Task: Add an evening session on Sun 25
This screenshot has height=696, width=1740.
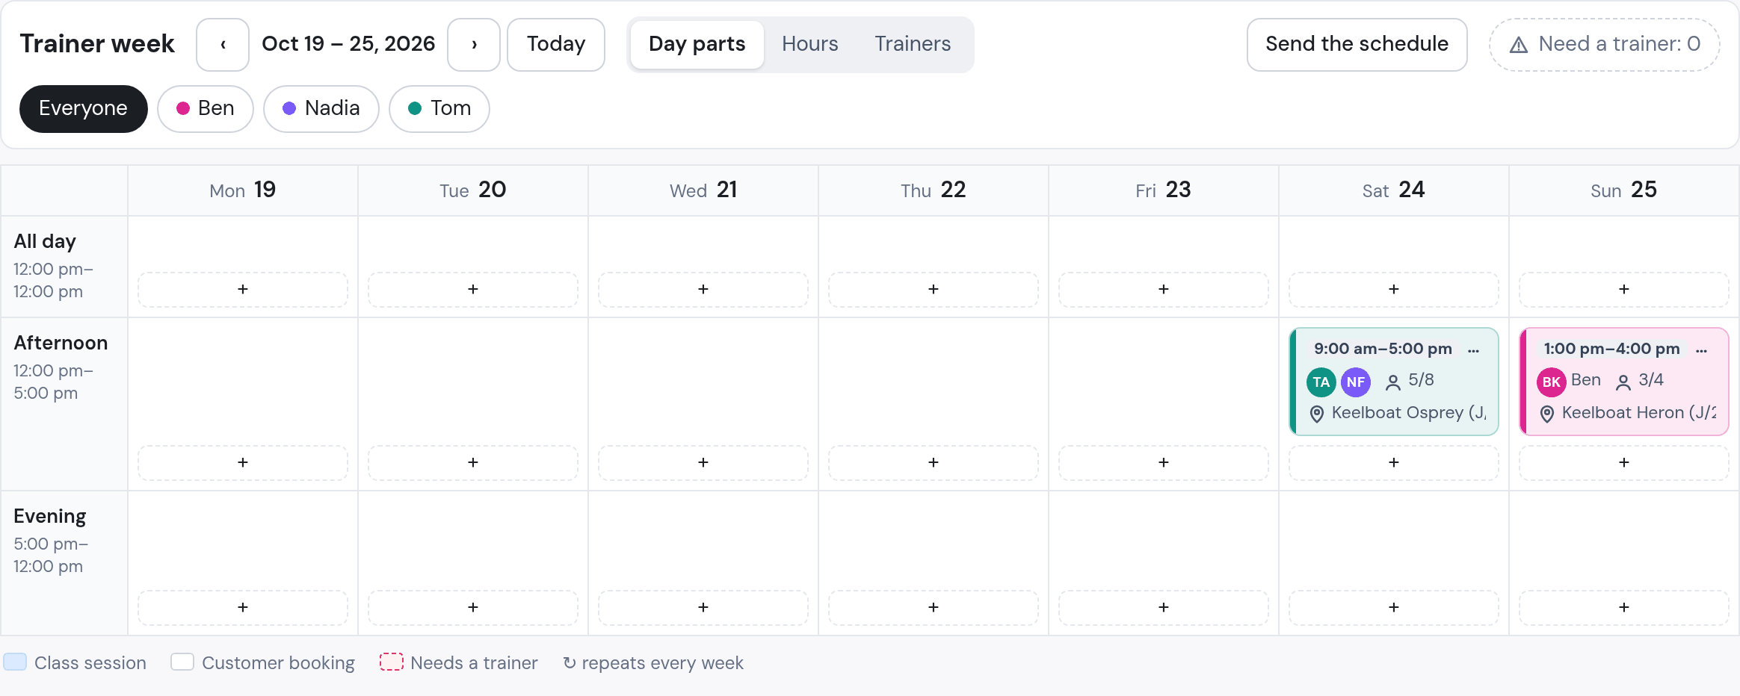Action: tap(1624, 608)
